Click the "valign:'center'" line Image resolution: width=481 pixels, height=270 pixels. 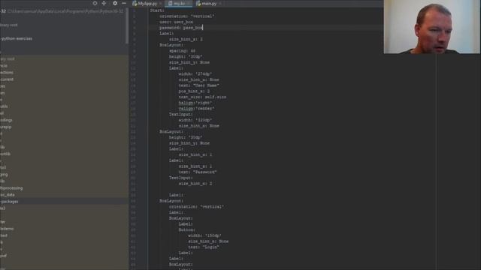pyautogui.click(x=196, y=108)
